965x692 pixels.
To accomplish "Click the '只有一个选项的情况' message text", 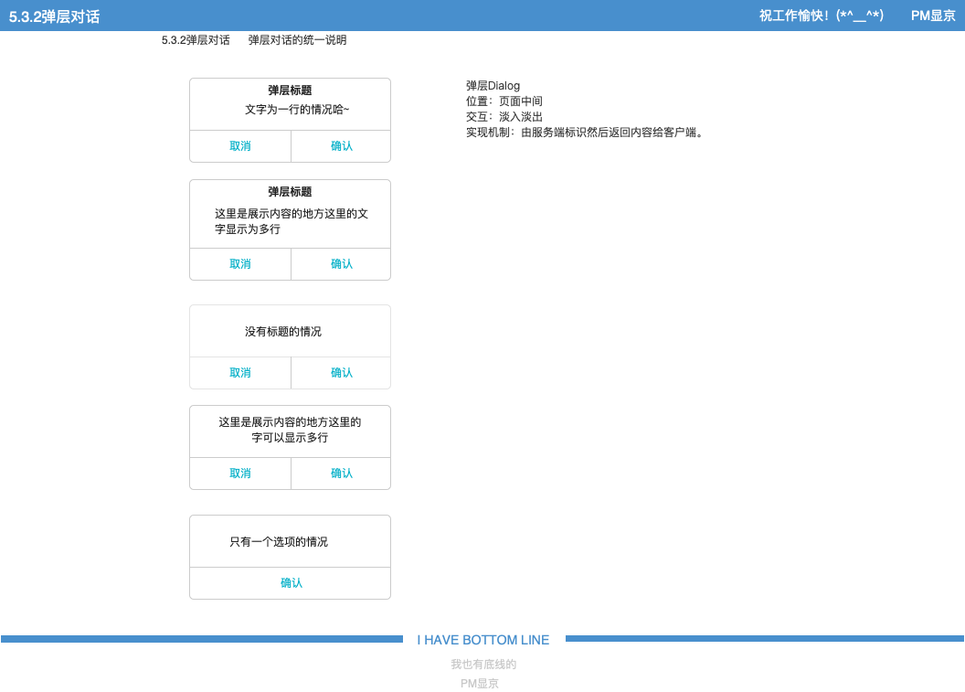I will coord(279,542).
